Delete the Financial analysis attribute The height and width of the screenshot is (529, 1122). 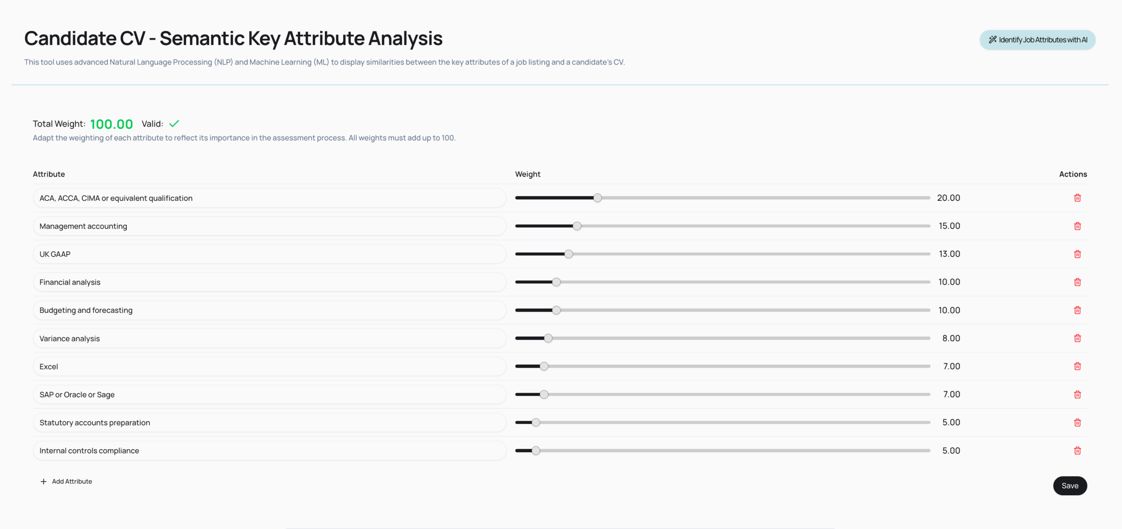[1077, 282]
